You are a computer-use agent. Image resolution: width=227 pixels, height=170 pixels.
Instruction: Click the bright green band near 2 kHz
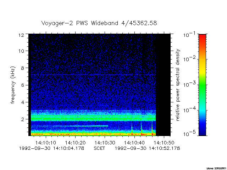[x=93, y=118]
